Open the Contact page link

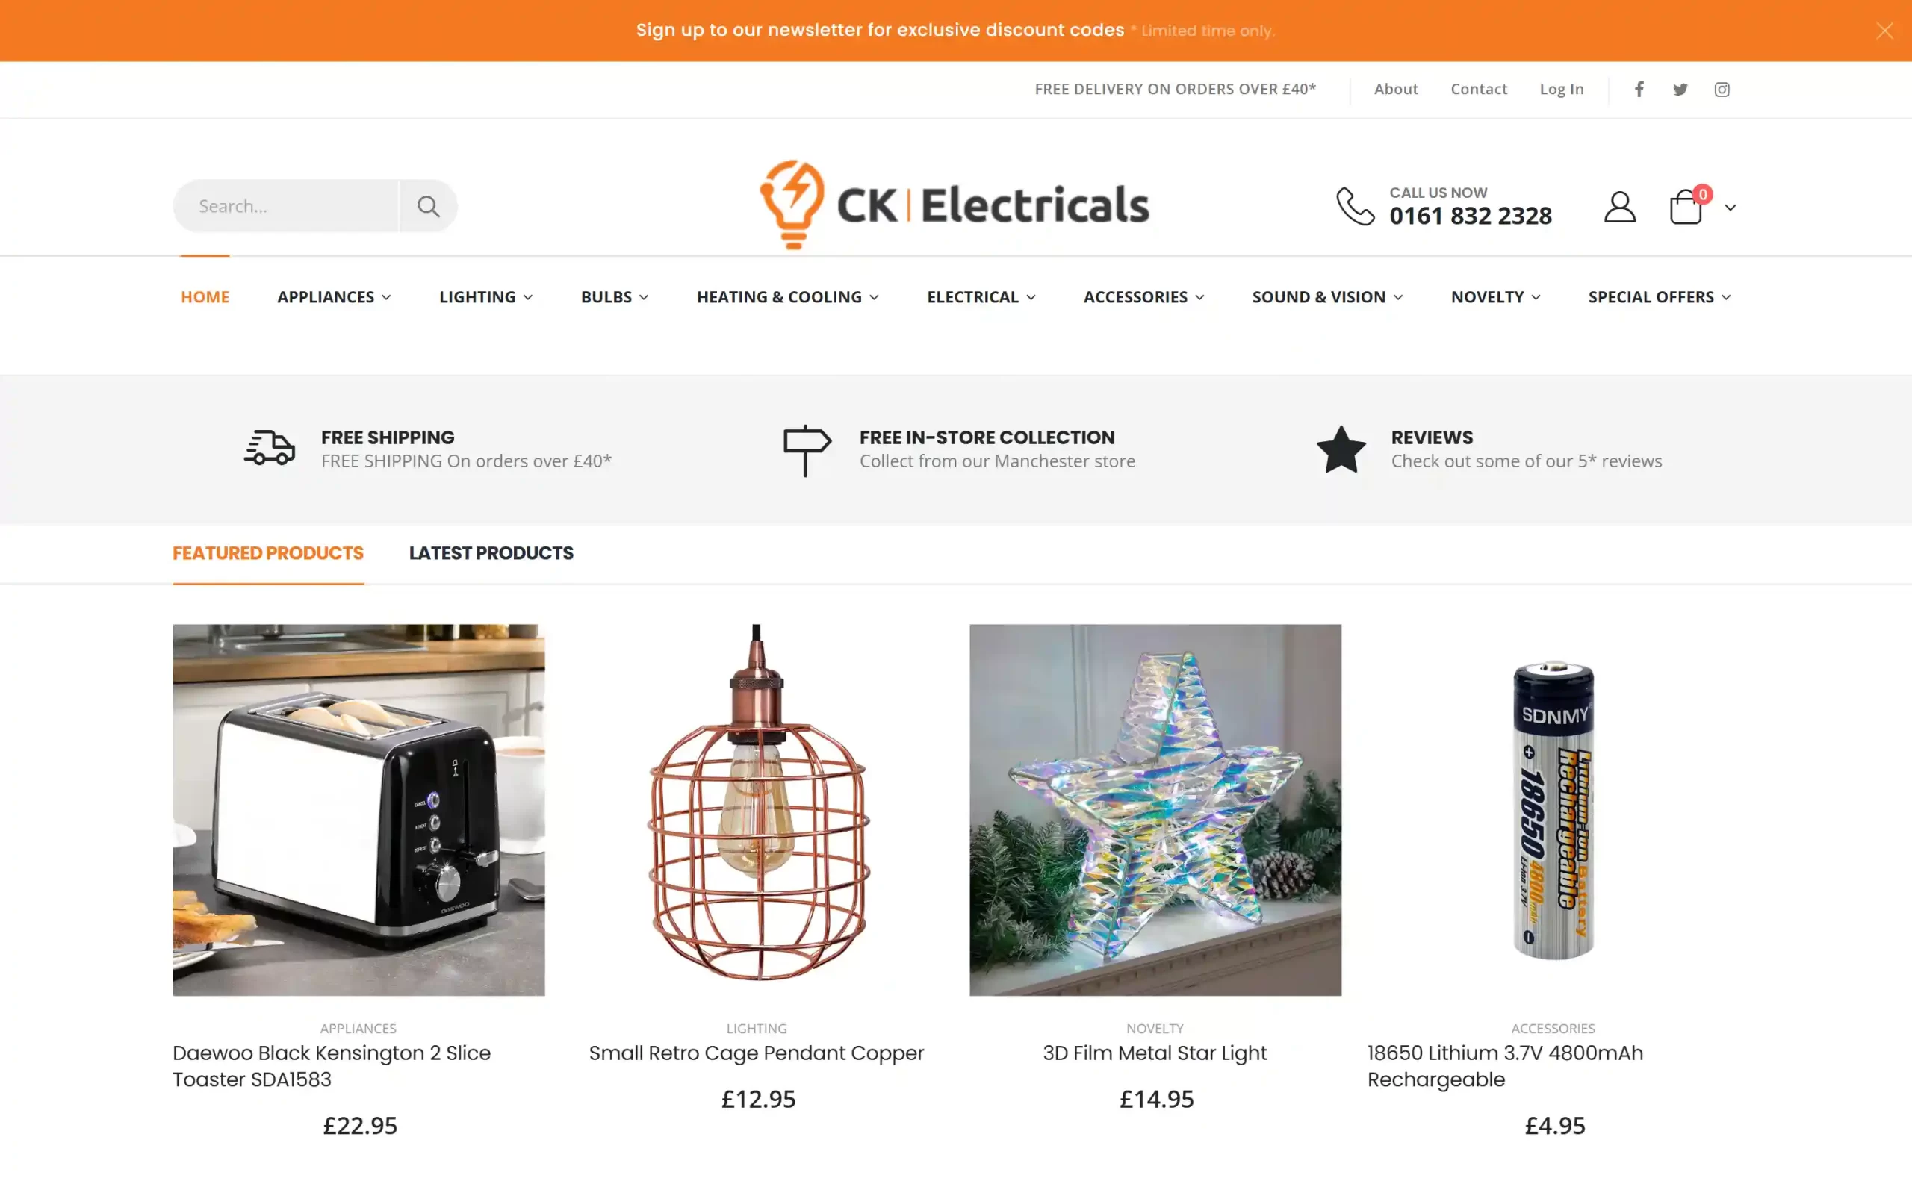pyautogui.click(x=1479, y=90)
